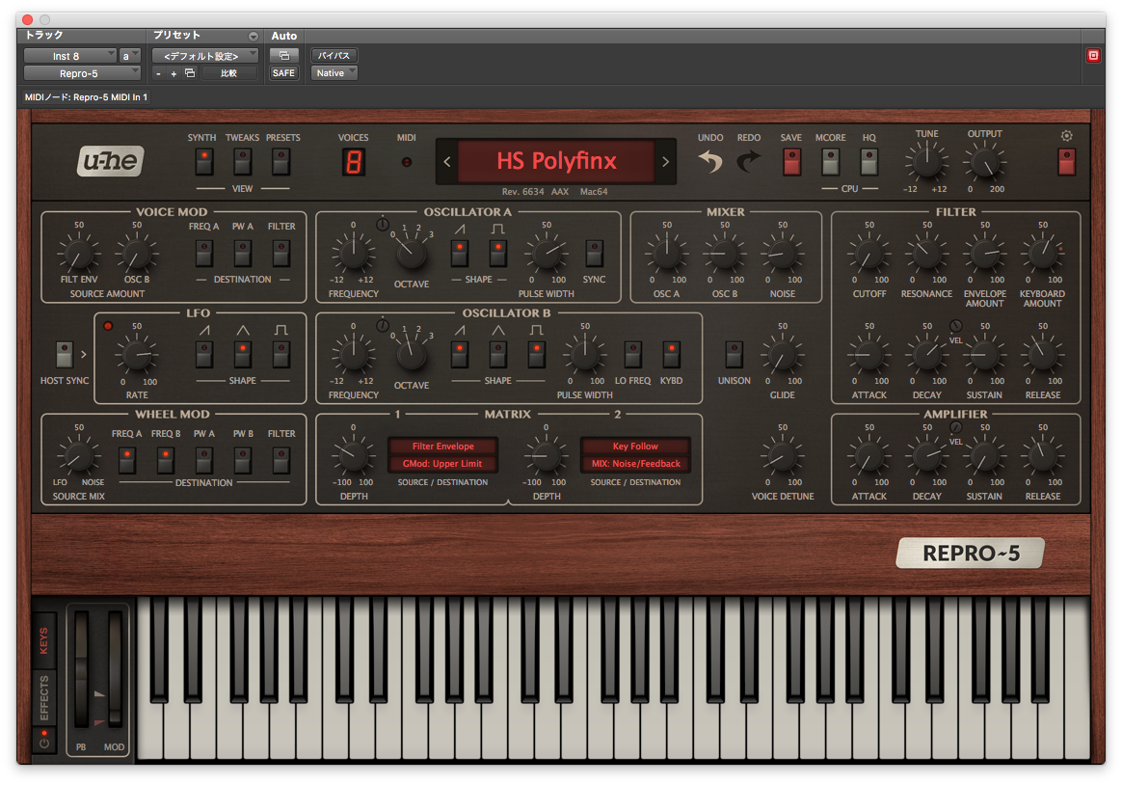The width and height of the screenshot is (1122, 785).
Task: Open the Inst 8 track selector dropdown
Action: coord(70,56)
